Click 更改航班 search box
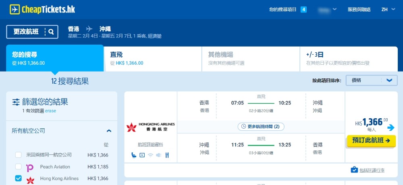Image resolution: width=403 pixels, height=185 pixels. (x=32, y=32)
